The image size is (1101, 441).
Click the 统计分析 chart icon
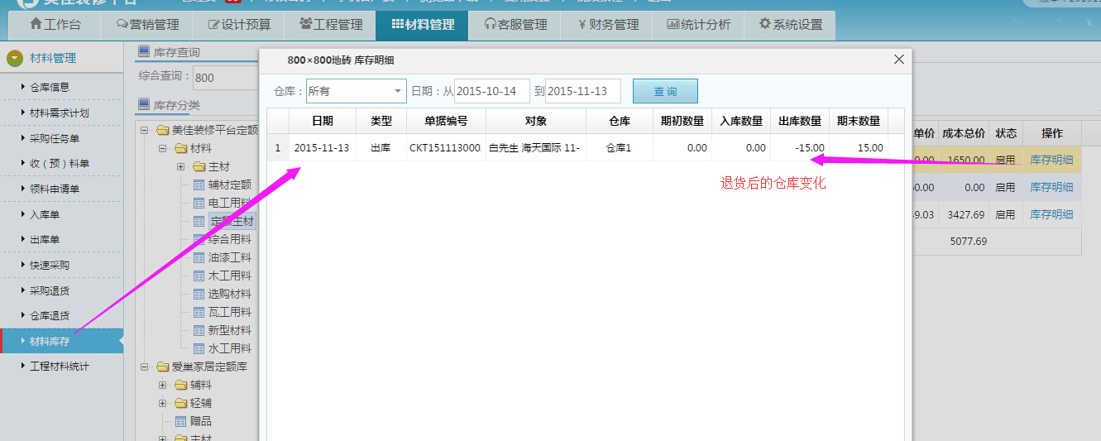point(673,25)
